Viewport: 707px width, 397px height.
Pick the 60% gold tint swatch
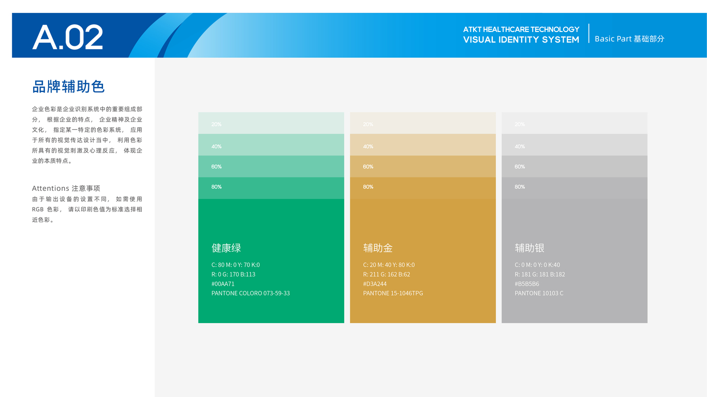click(x=423, y=166)
